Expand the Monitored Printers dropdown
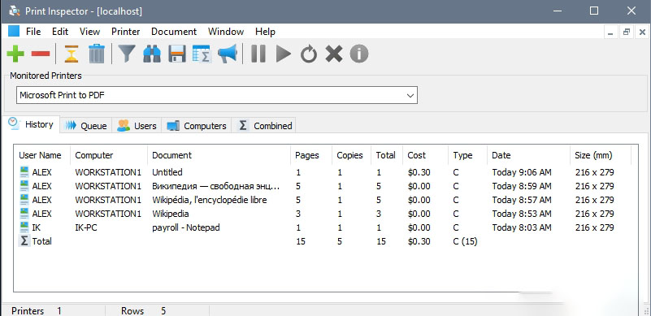Image resolution: width=651 pixels, height=316 pixels. click(x=217, y=95)
